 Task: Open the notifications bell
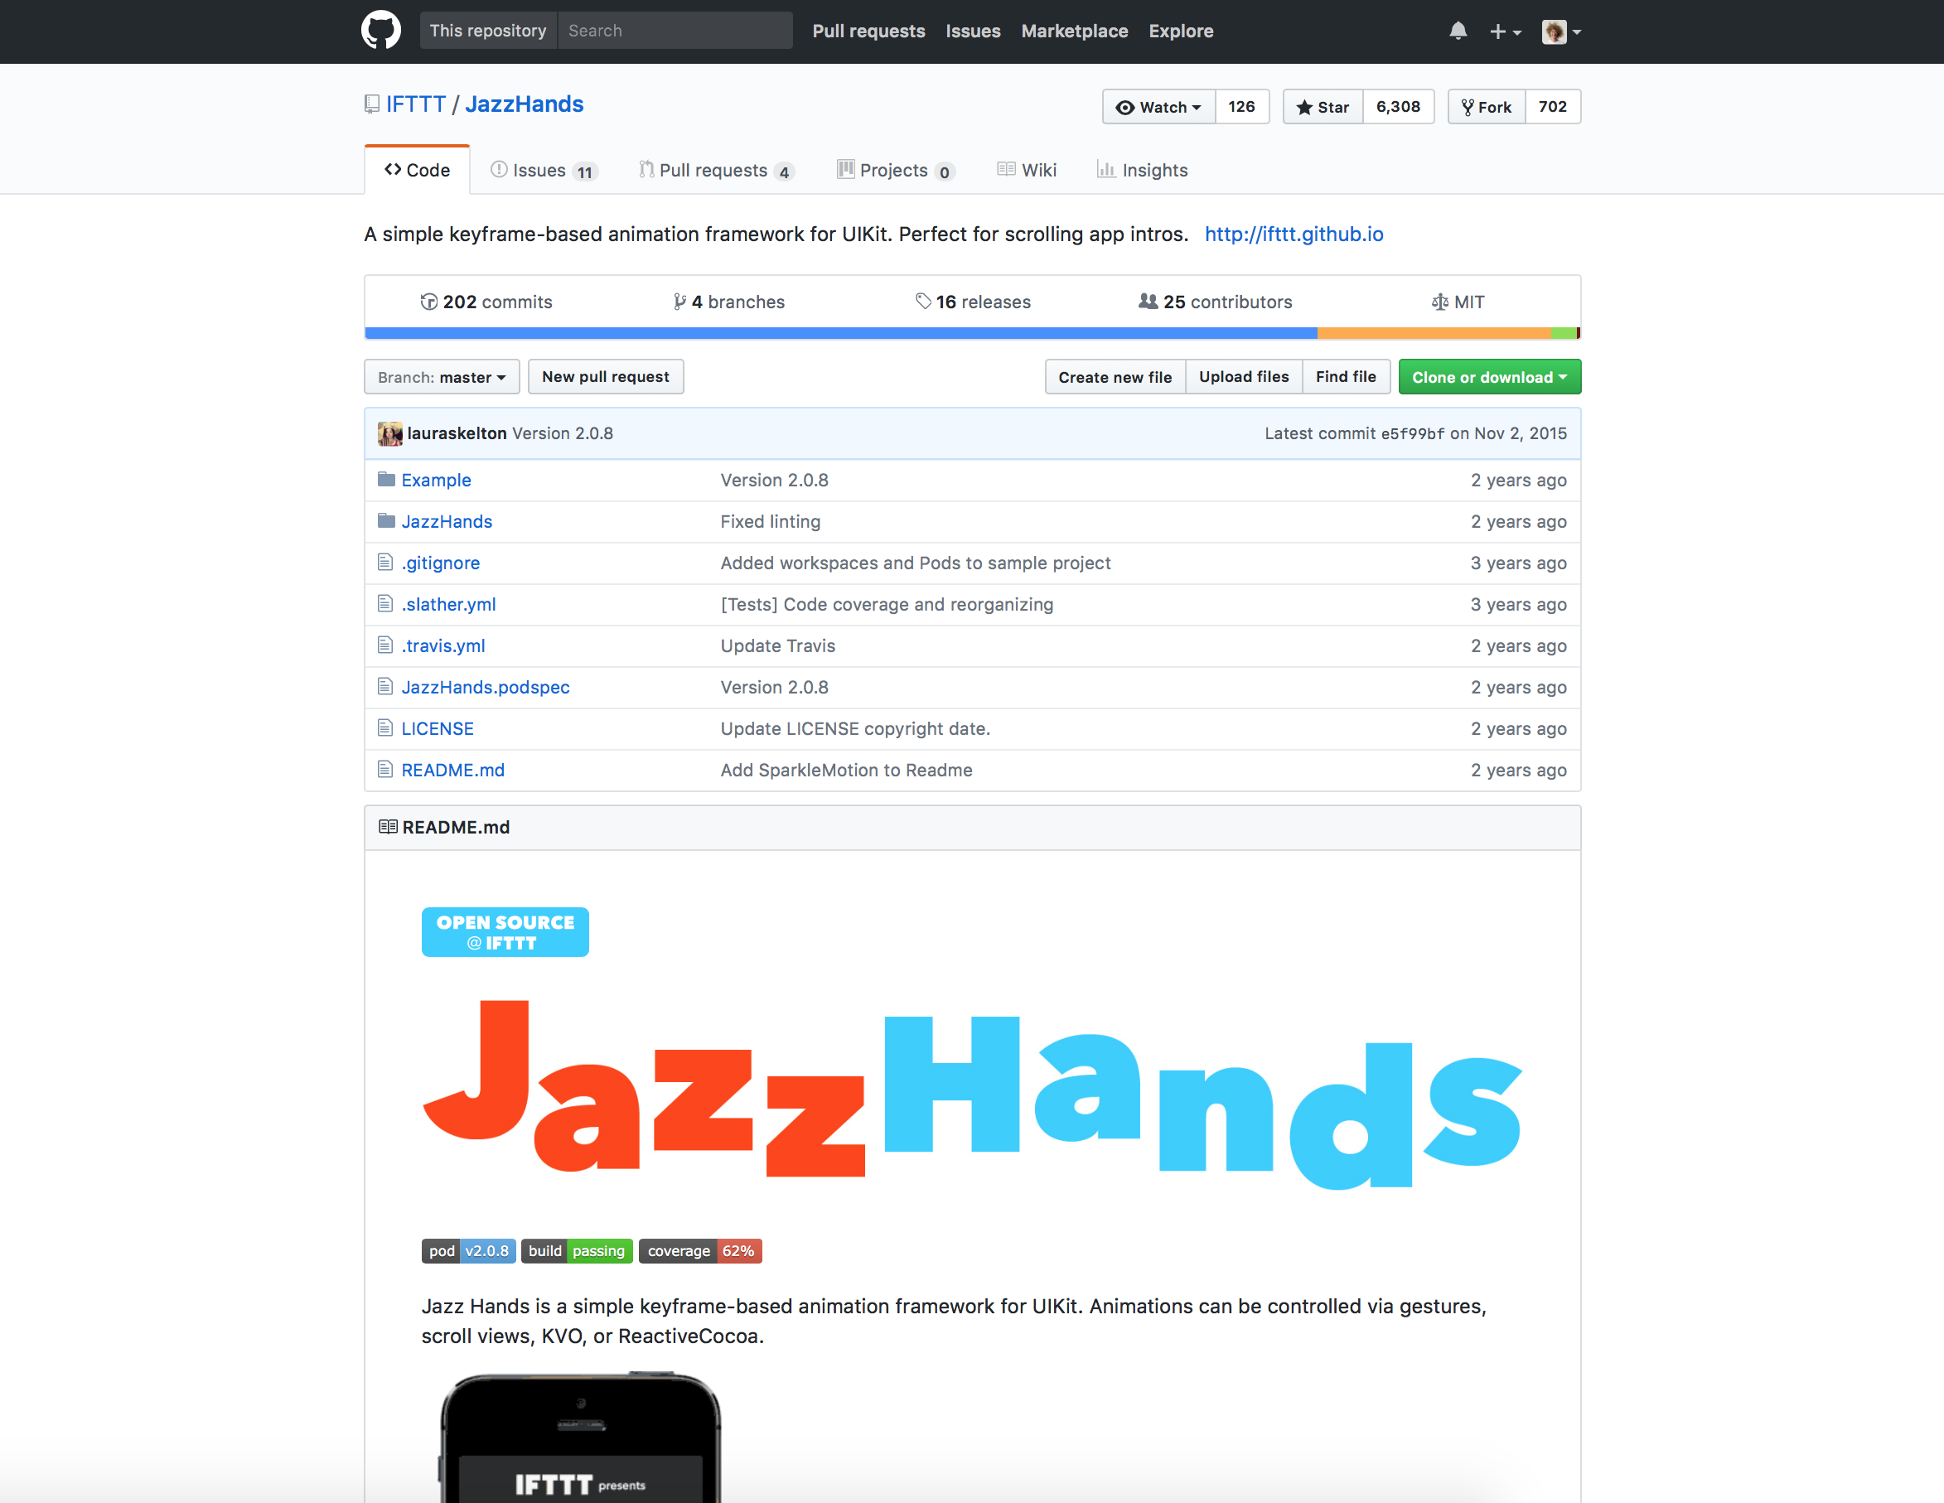[1458, 31]
